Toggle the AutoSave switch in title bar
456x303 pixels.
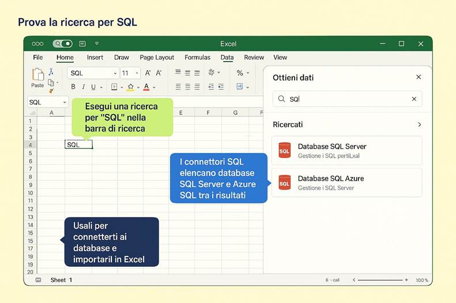[62, 44]
